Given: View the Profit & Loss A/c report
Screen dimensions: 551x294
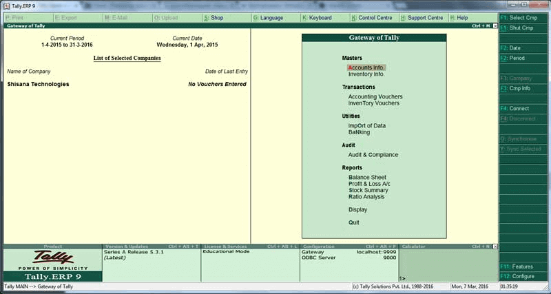Looking at the screenshot, I should 369,184.
